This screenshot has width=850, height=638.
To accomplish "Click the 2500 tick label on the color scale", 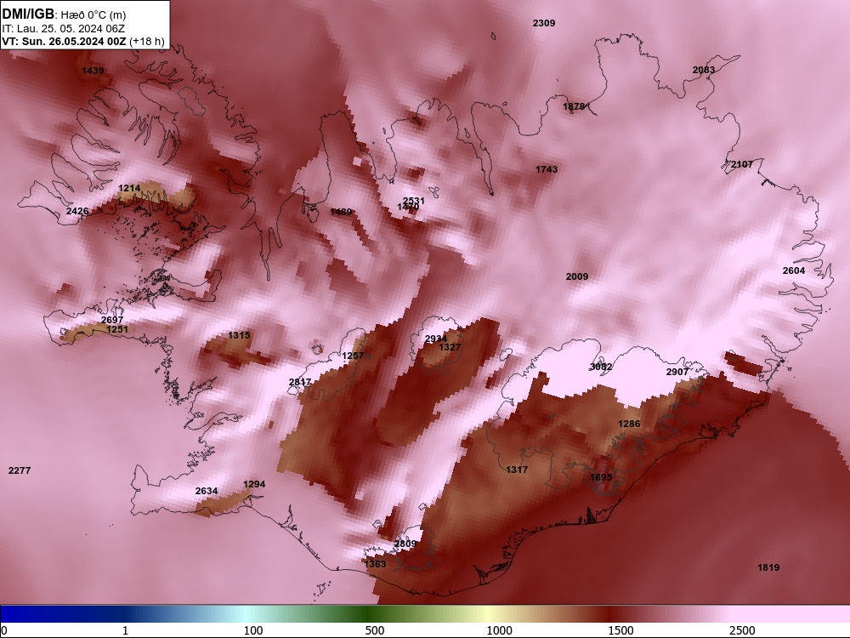I will pyautogui.click(x=742, y=630).
